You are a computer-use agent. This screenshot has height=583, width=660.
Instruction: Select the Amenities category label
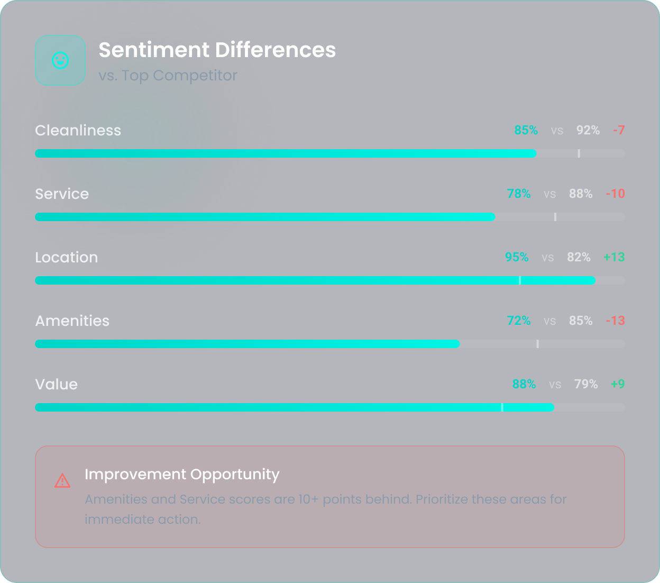coord(72,321)
